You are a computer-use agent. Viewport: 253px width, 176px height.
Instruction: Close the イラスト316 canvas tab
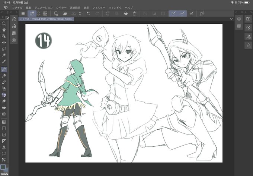[20, 19]
